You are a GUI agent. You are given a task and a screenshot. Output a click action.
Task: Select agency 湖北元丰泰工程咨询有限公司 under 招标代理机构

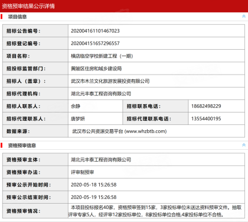(101, 94)
